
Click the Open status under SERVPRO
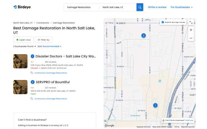(33, 94)
